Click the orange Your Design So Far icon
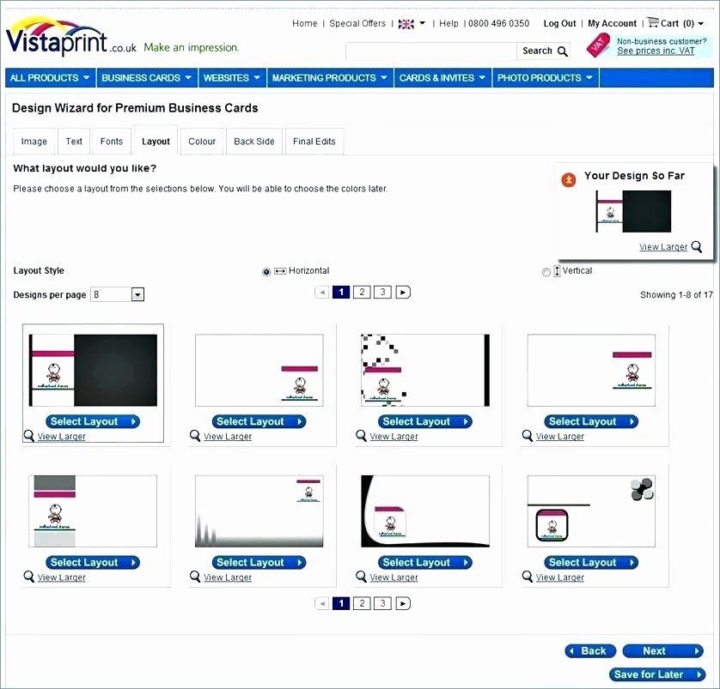 click(568, 179)
